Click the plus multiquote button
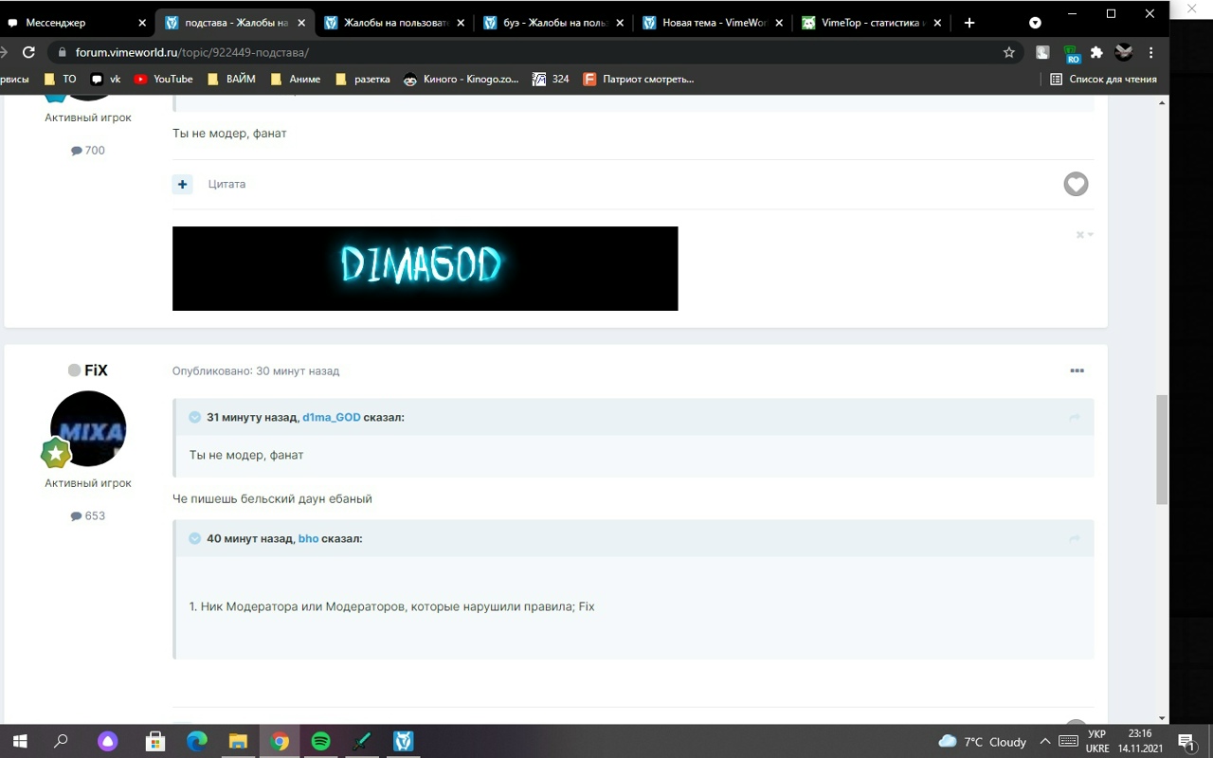1213x758 pixels. (x=182, y=184)
